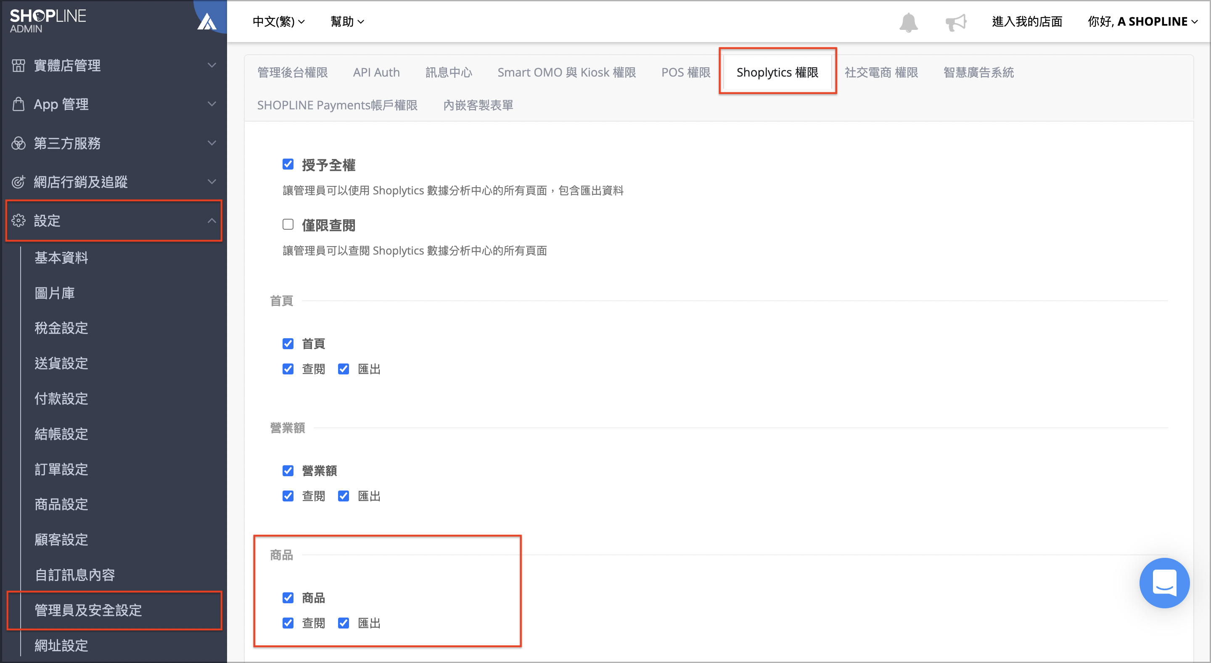
Task: Click the triangular badge icon beside logo
Action: click(207, 21)
